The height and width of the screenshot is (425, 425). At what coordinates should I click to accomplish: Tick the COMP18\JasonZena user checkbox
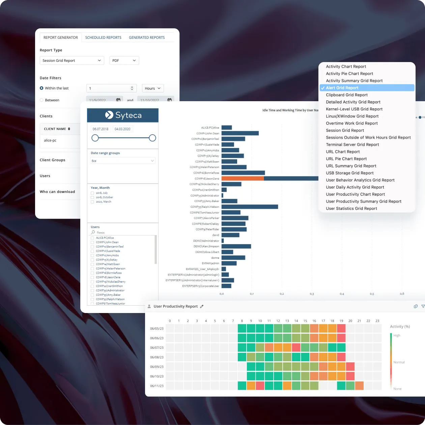pos(92,277)
